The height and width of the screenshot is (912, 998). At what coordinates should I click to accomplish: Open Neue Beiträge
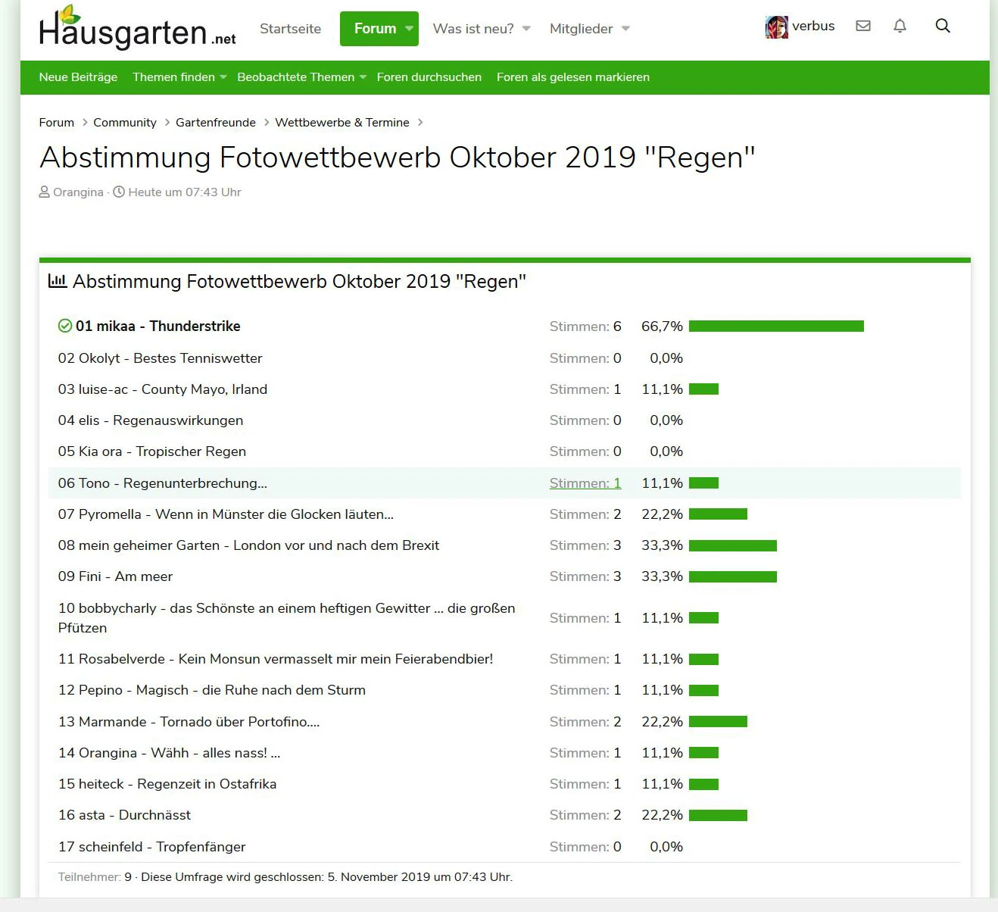[x=78, y=77]
